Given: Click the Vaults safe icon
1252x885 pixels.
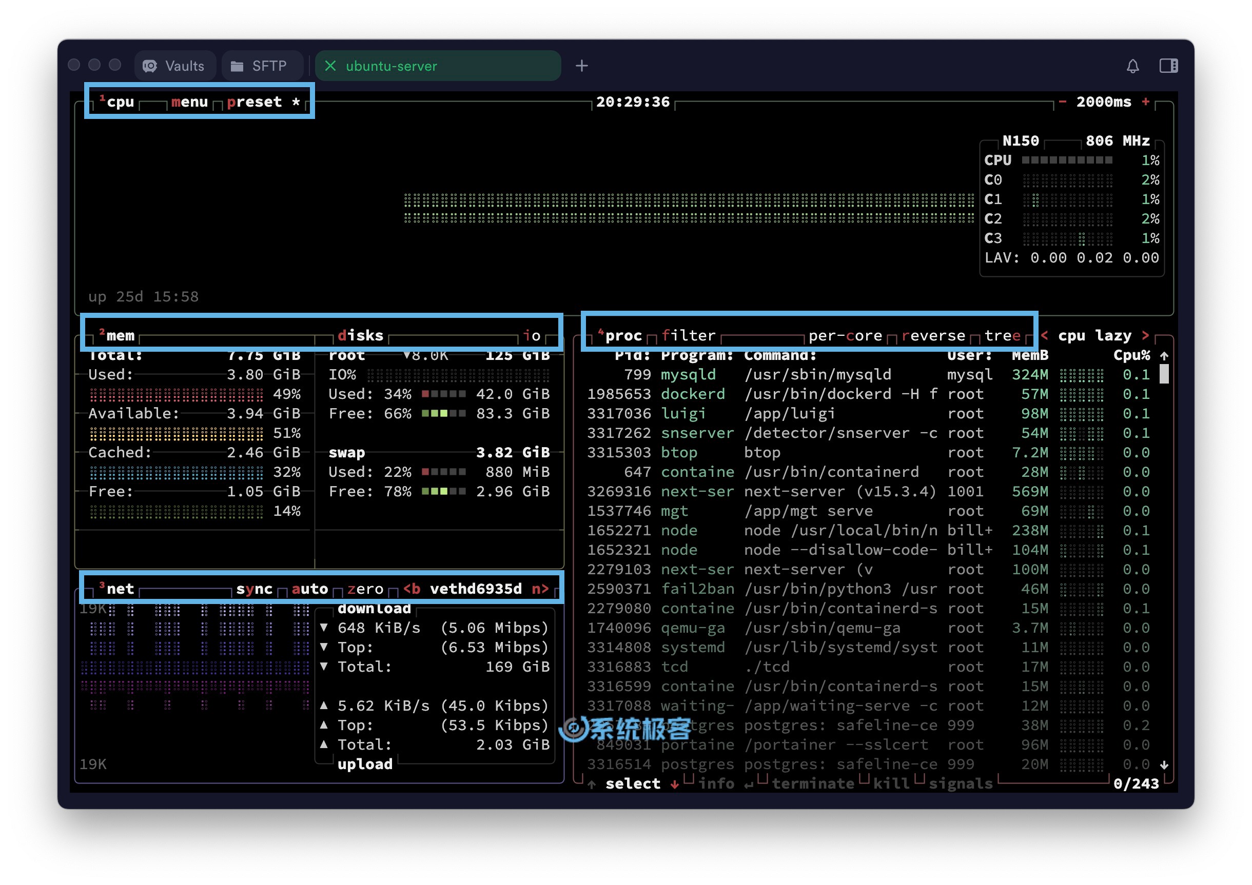Looking at the screenshot, I should (x=150, y=66).
